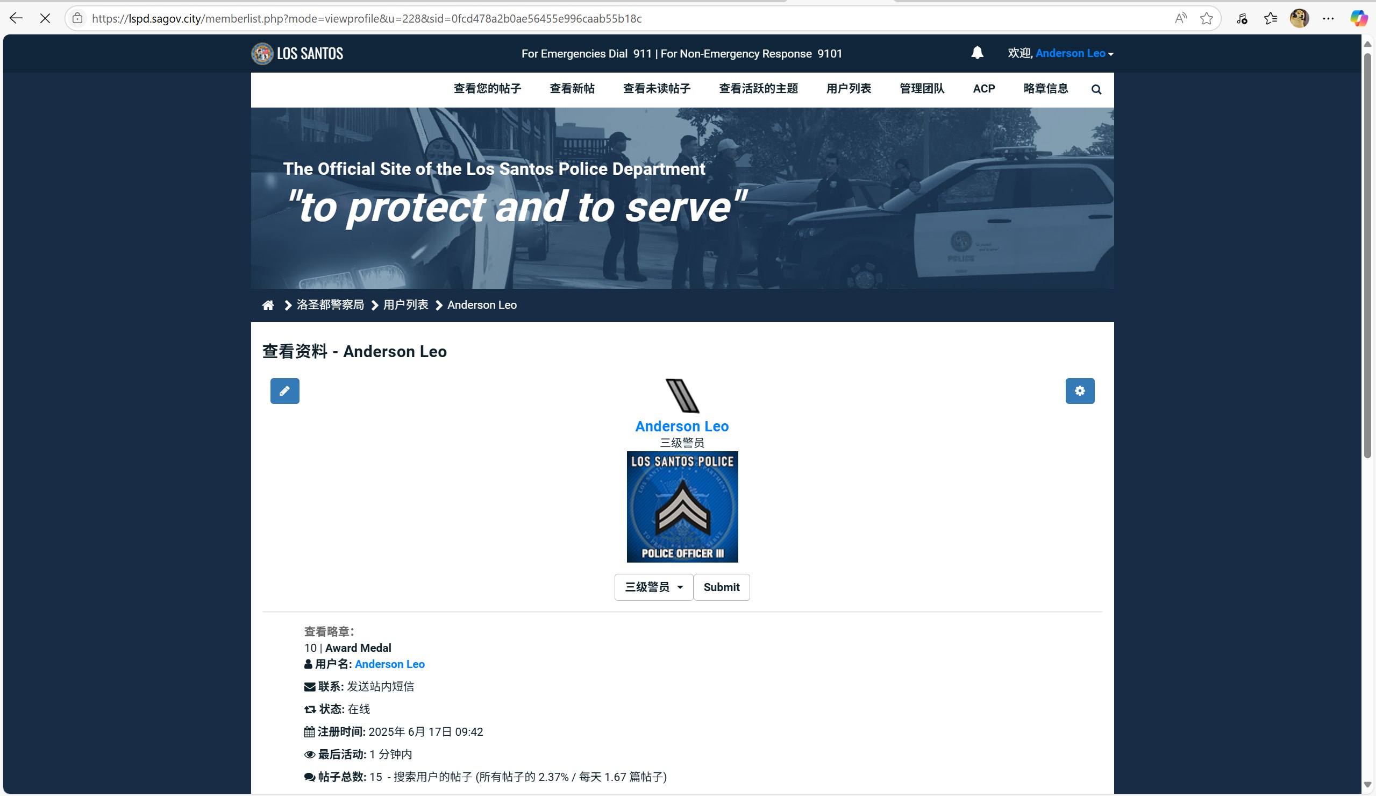
Task: Click the 三级警员 rank title text
Action: 681,443
